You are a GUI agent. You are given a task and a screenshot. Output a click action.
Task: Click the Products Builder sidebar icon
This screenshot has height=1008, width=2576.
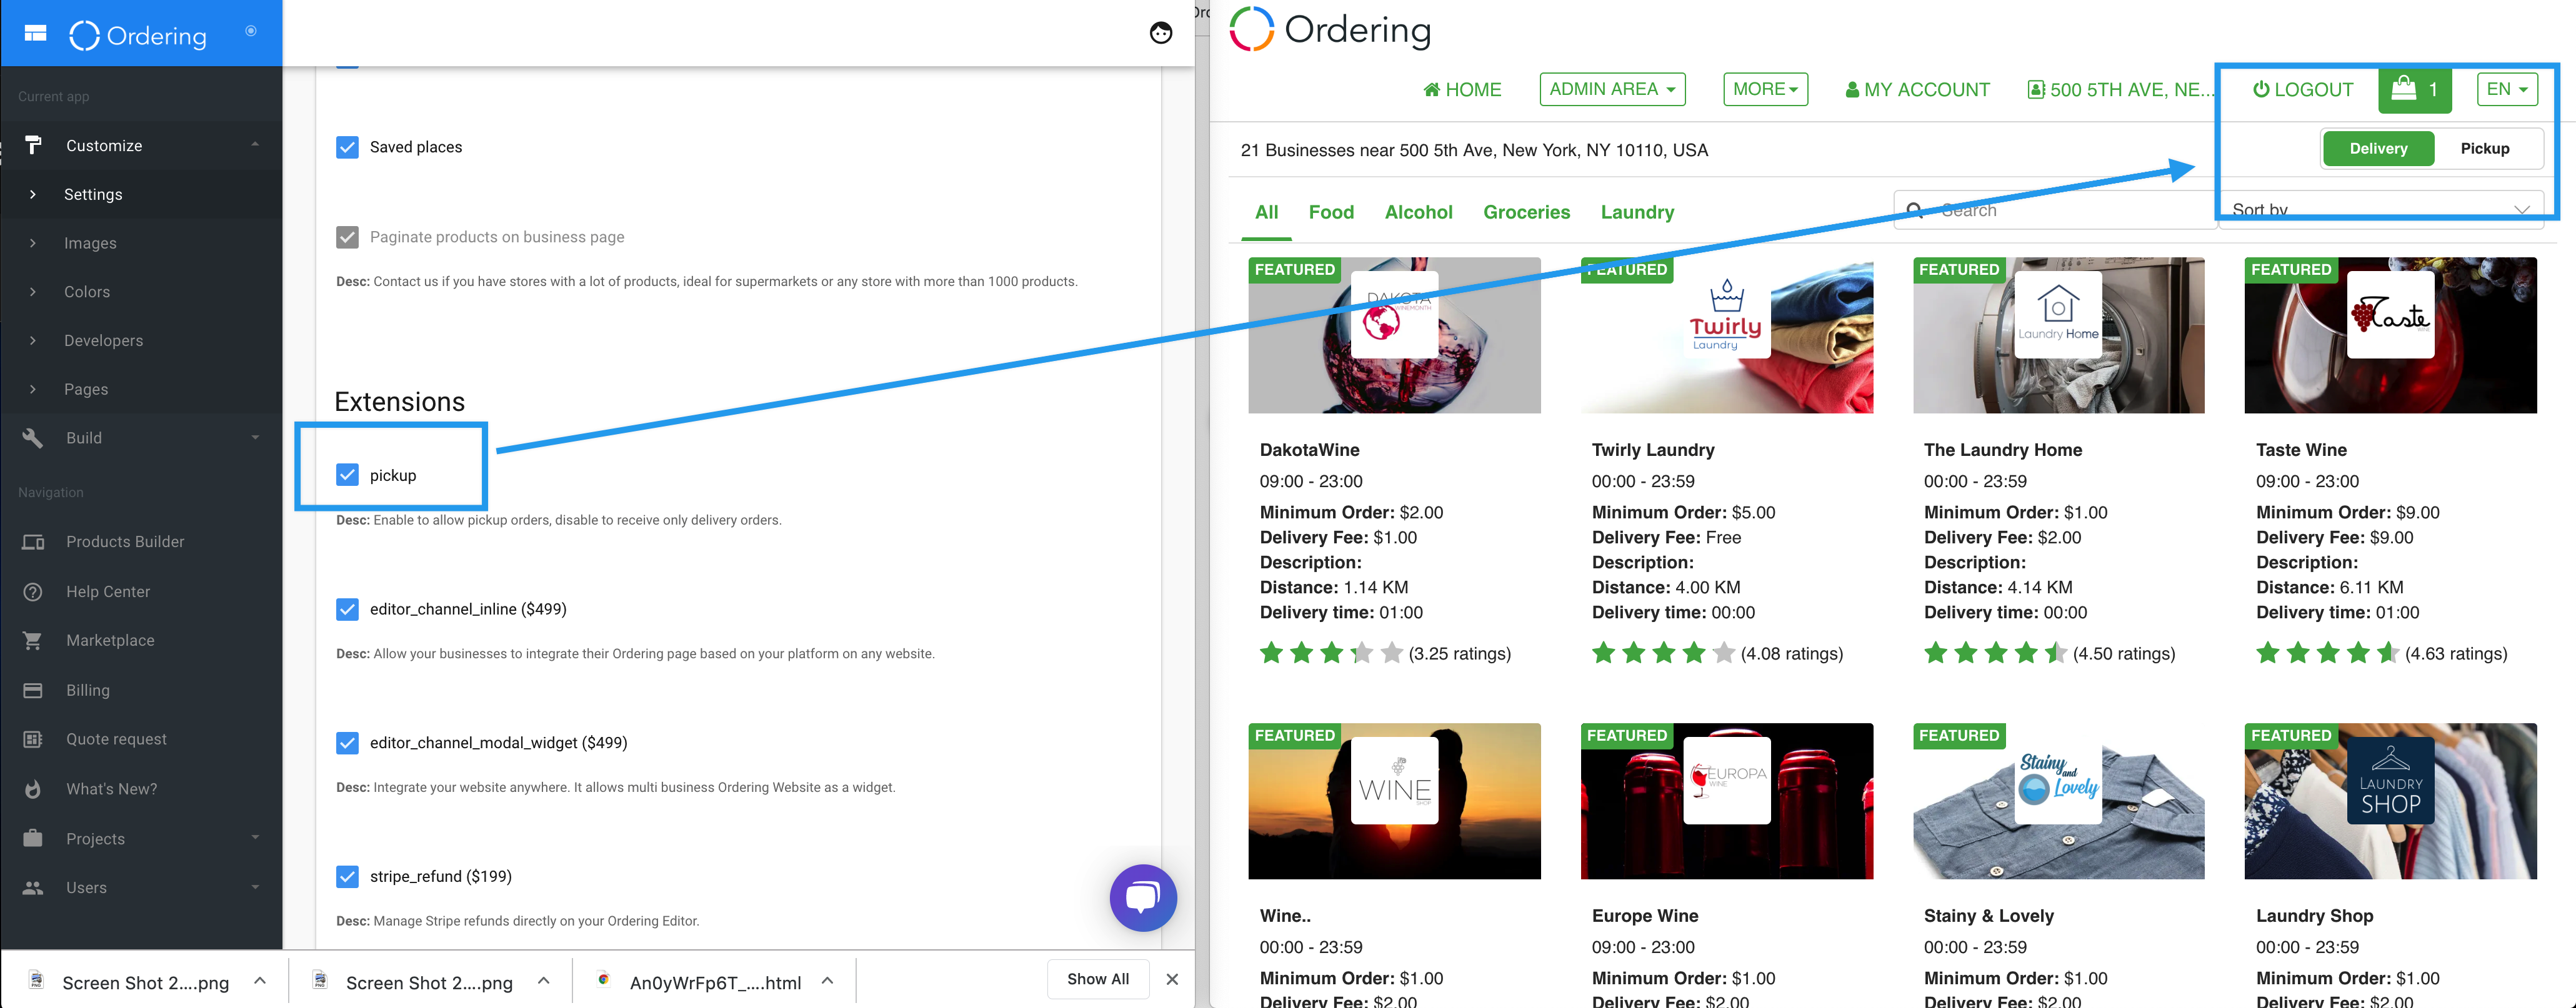pyautogui.click(x=33, y=541)
